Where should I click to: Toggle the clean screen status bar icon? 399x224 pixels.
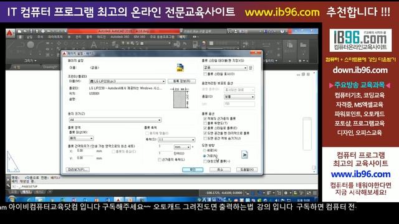pos(309,193)
